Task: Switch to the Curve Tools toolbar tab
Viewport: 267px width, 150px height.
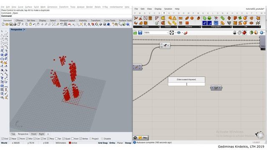Action: 109,20
